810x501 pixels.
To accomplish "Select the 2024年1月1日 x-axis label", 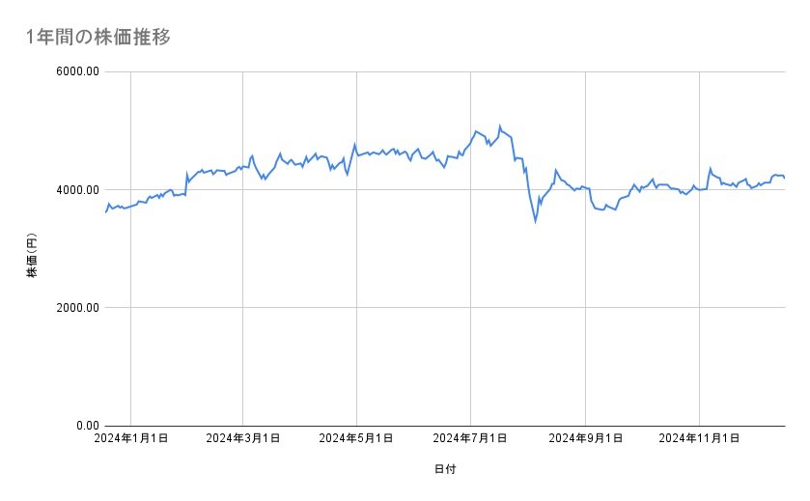I will click(x=130, y=438).
